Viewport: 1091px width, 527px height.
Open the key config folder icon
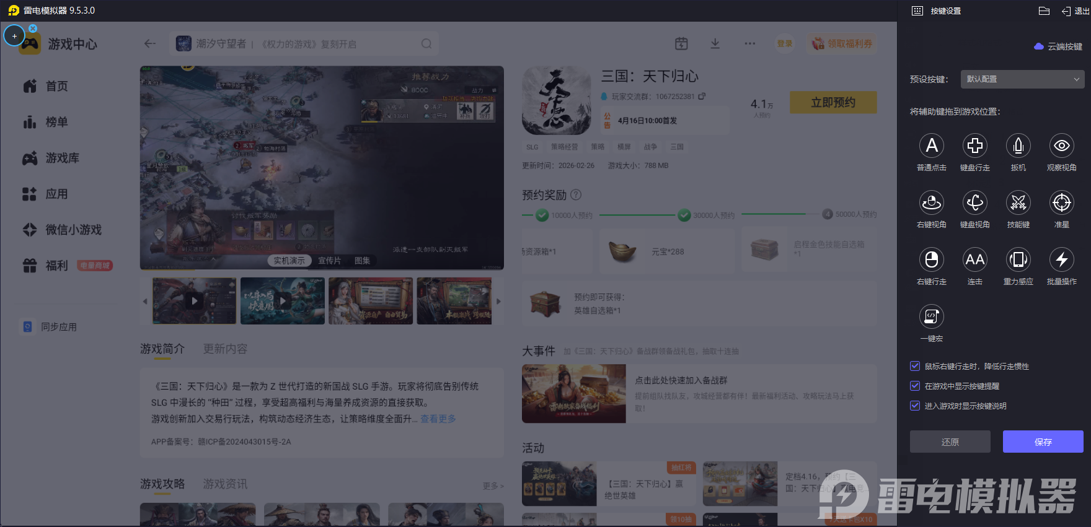tap(1044, 11)
